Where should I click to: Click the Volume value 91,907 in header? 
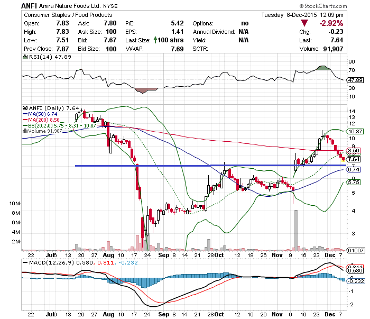333,49
